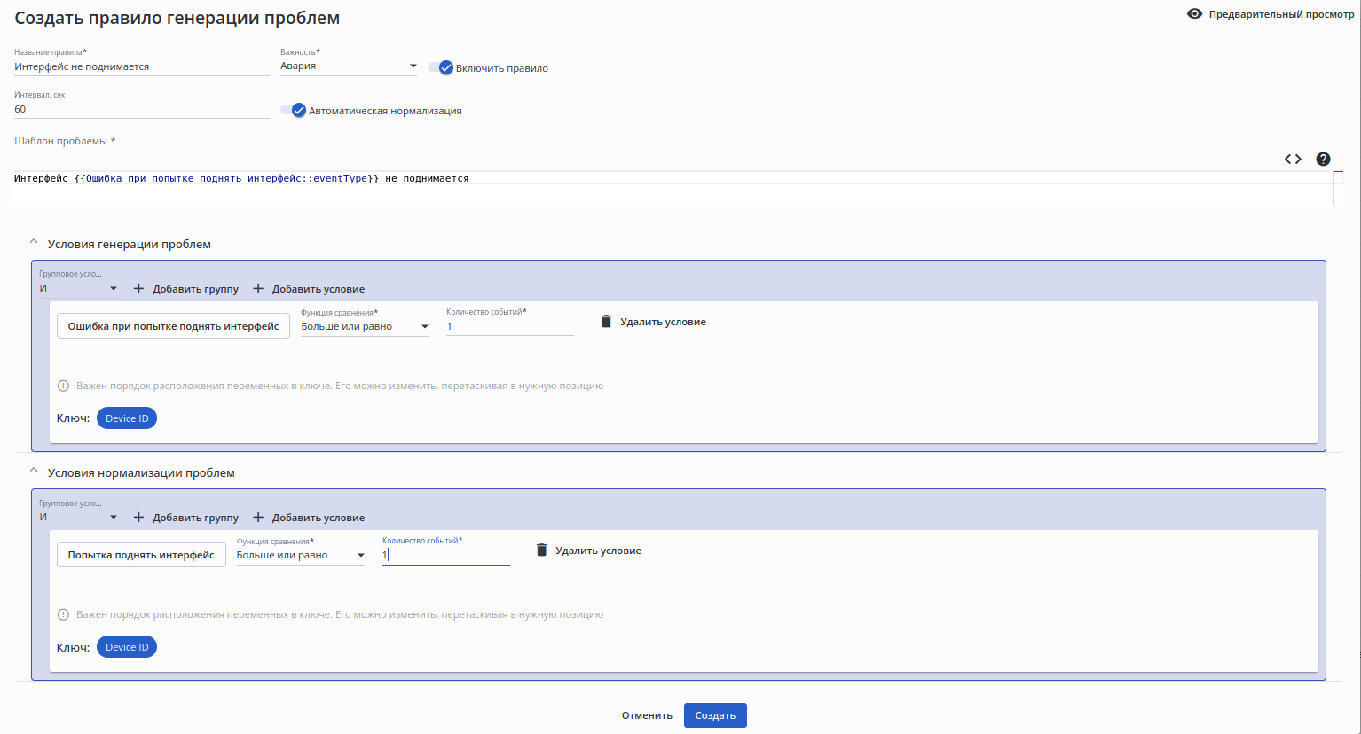Toggle "Автоматическая нормализация" switch off
The height and width of the screenshot is (734, 1361).
pyautogui.click(x=294, y=111)
